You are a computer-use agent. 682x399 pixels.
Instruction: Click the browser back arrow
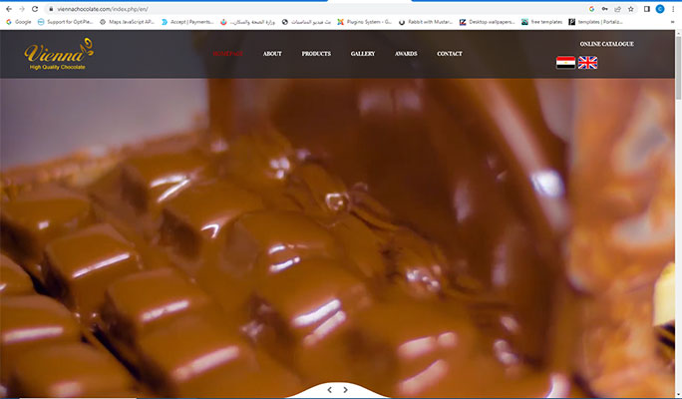pos(9,9)
